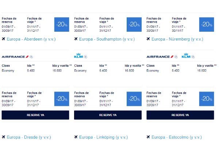Click the airplane icon beside Europa - Linköping
This screenshot has height=146, width=219.
pyautogui.click(x=76, y=137)
